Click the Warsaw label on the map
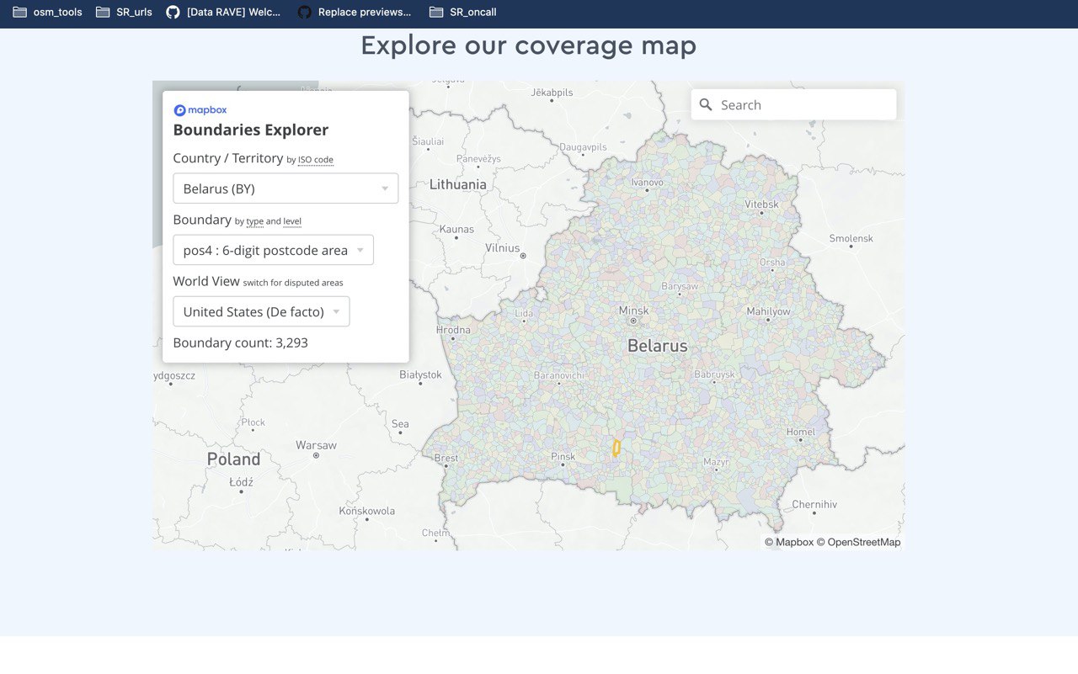The width and height of the screenshot is (1078, 674). pyautogui.click(x=316, y=445)
